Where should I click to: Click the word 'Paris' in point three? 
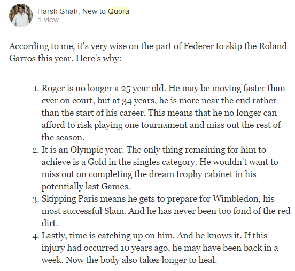pos(88,198)
